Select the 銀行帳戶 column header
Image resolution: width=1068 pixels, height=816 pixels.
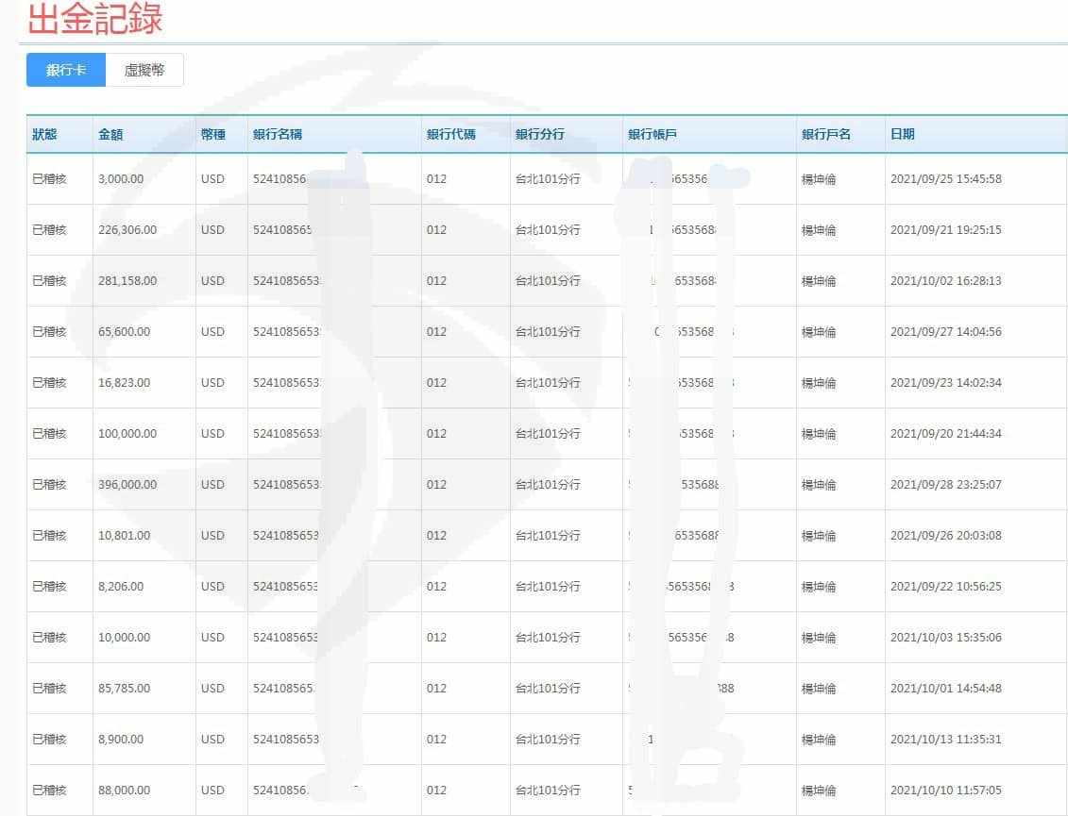pyautogui.click(x=653, y=134)
